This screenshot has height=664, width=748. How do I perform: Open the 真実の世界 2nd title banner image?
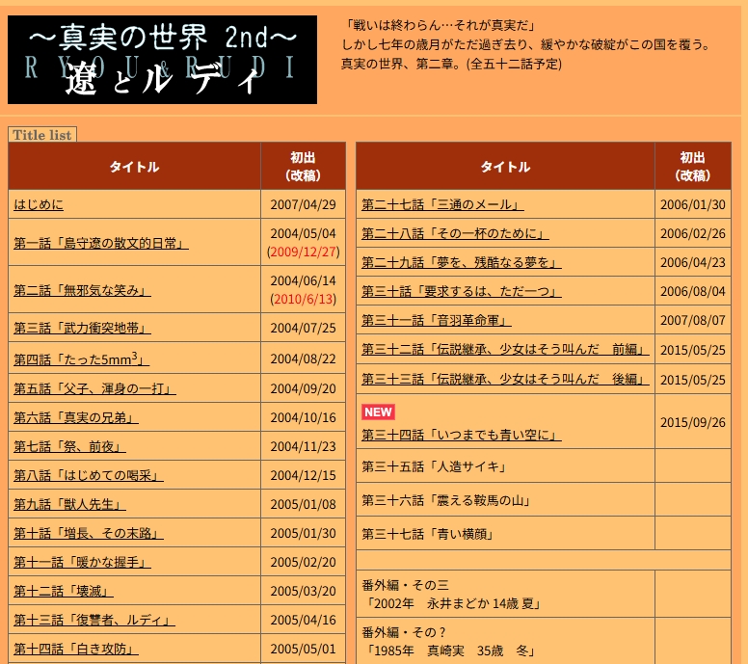tap(162, 60)
